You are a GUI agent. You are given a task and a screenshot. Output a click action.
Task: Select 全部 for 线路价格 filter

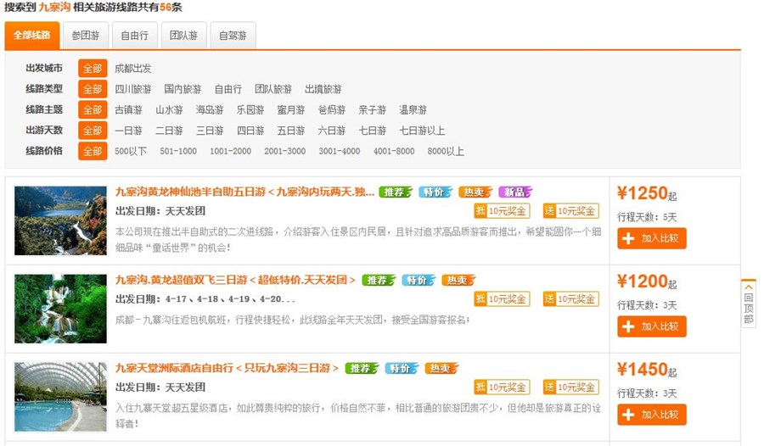pyautogui.click(x=93, y=151)
